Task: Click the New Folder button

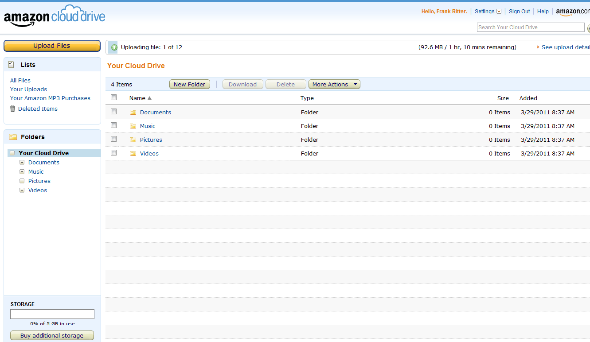Action: pos(189,84)
